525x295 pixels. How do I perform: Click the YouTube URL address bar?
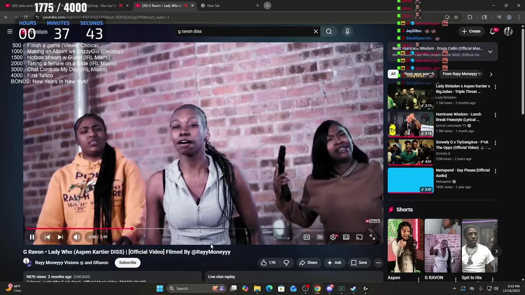pos(242,17)
